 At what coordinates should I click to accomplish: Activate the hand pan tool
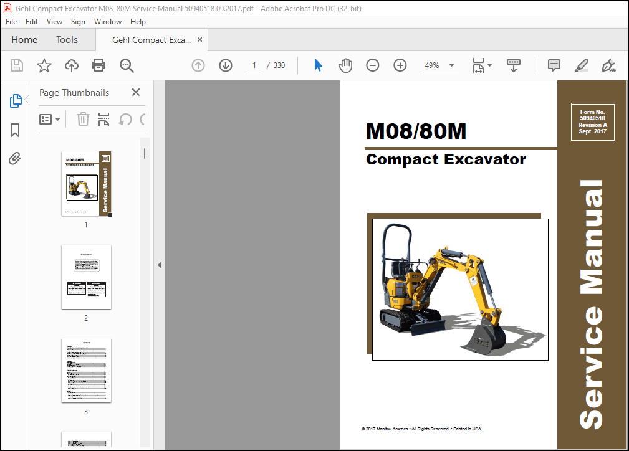tap(345, 65)
